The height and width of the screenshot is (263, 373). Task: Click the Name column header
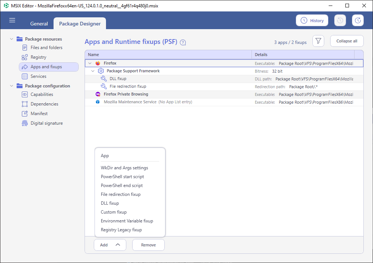tap(168, 55)
